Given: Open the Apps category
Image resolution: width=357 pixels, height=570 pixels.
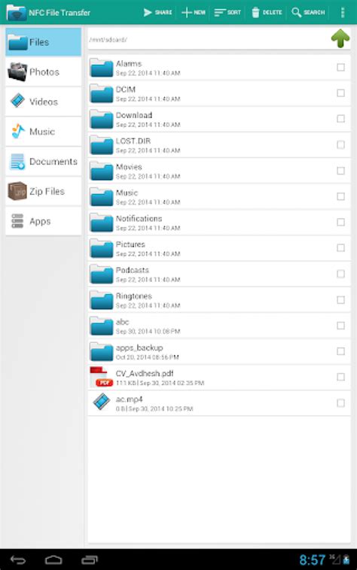Looking at the screenshot, I should click(x=43, y=221).
